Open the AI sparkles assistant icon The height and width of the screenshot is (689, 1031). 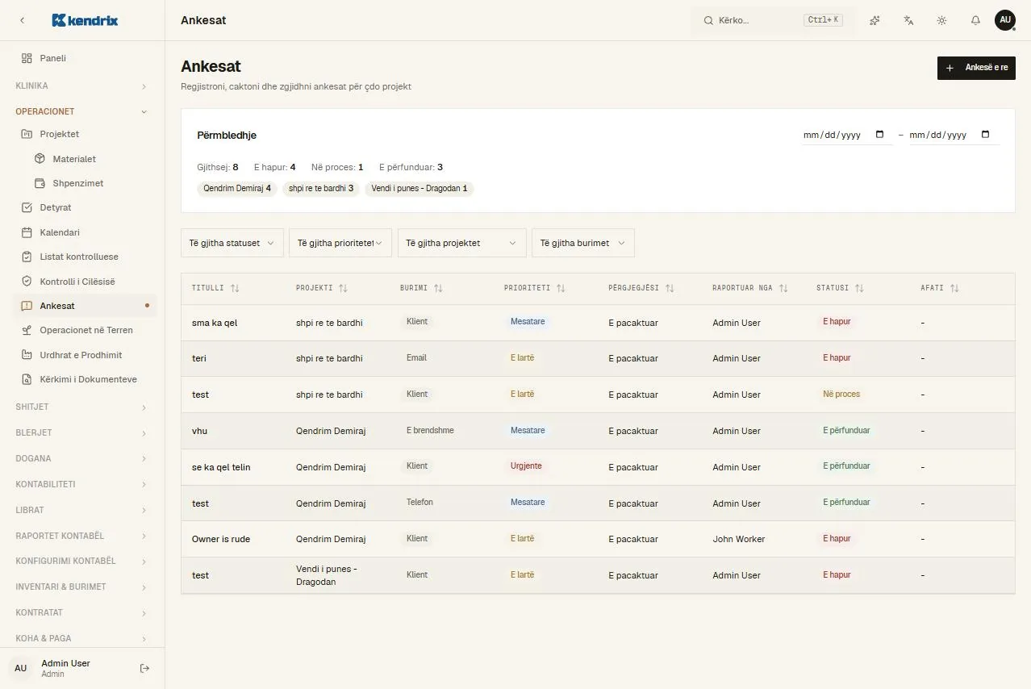point(874,20)
